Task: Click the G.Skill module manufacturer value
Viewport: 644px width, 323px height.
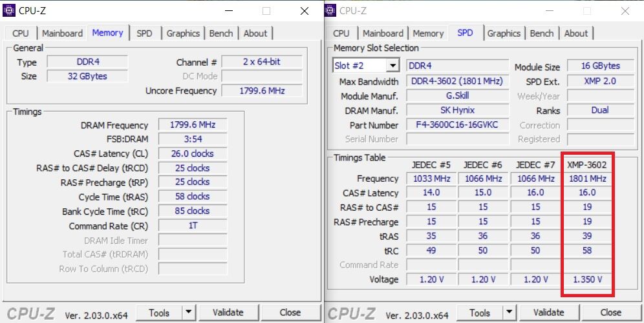Action: click(x=457, y=96)
